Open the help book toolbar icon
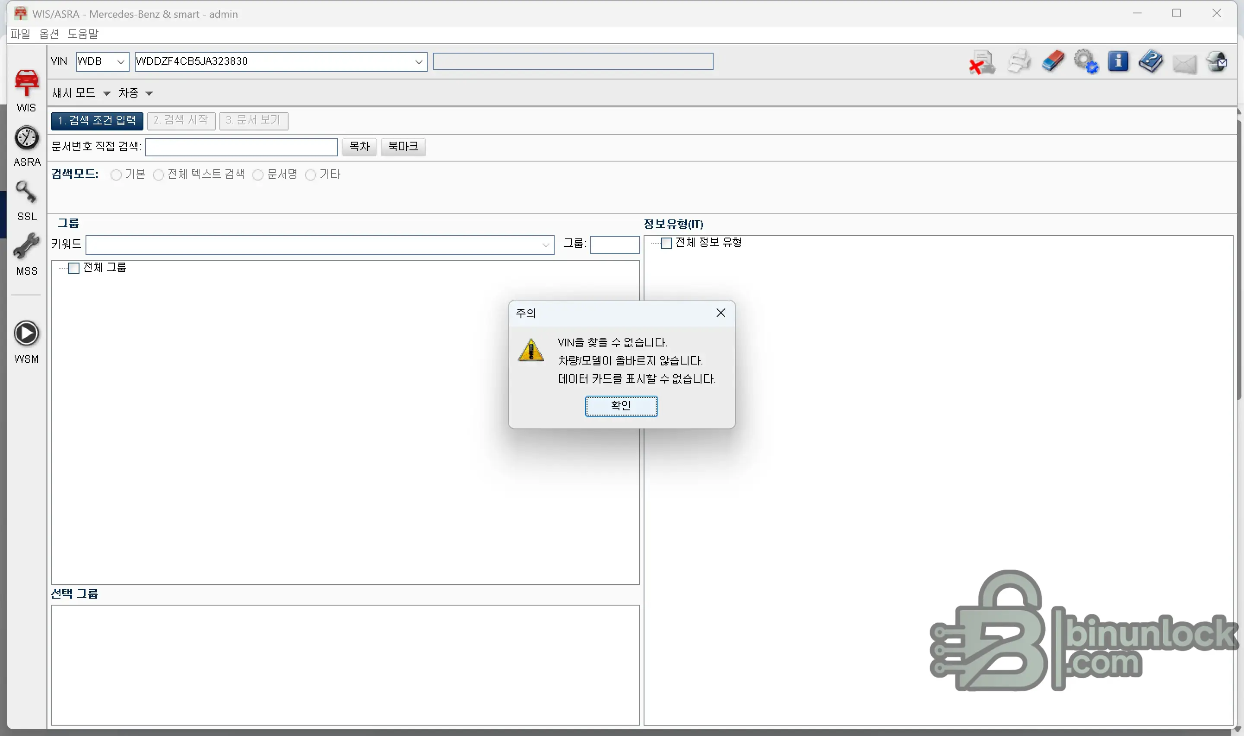This screenshot has height=736, width=1244. [1152, 61]
